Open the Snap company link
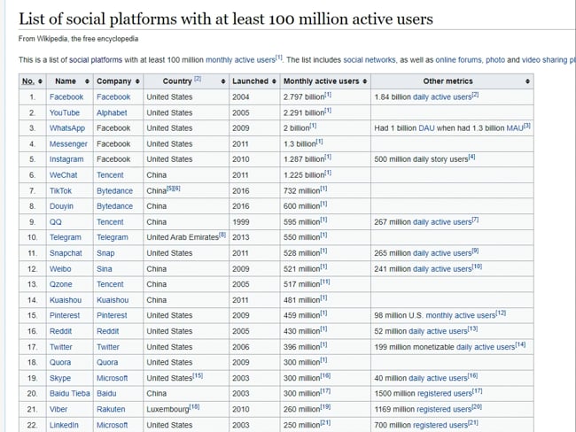Viewport: 576px width, 432px height. (x=105, y=253)
